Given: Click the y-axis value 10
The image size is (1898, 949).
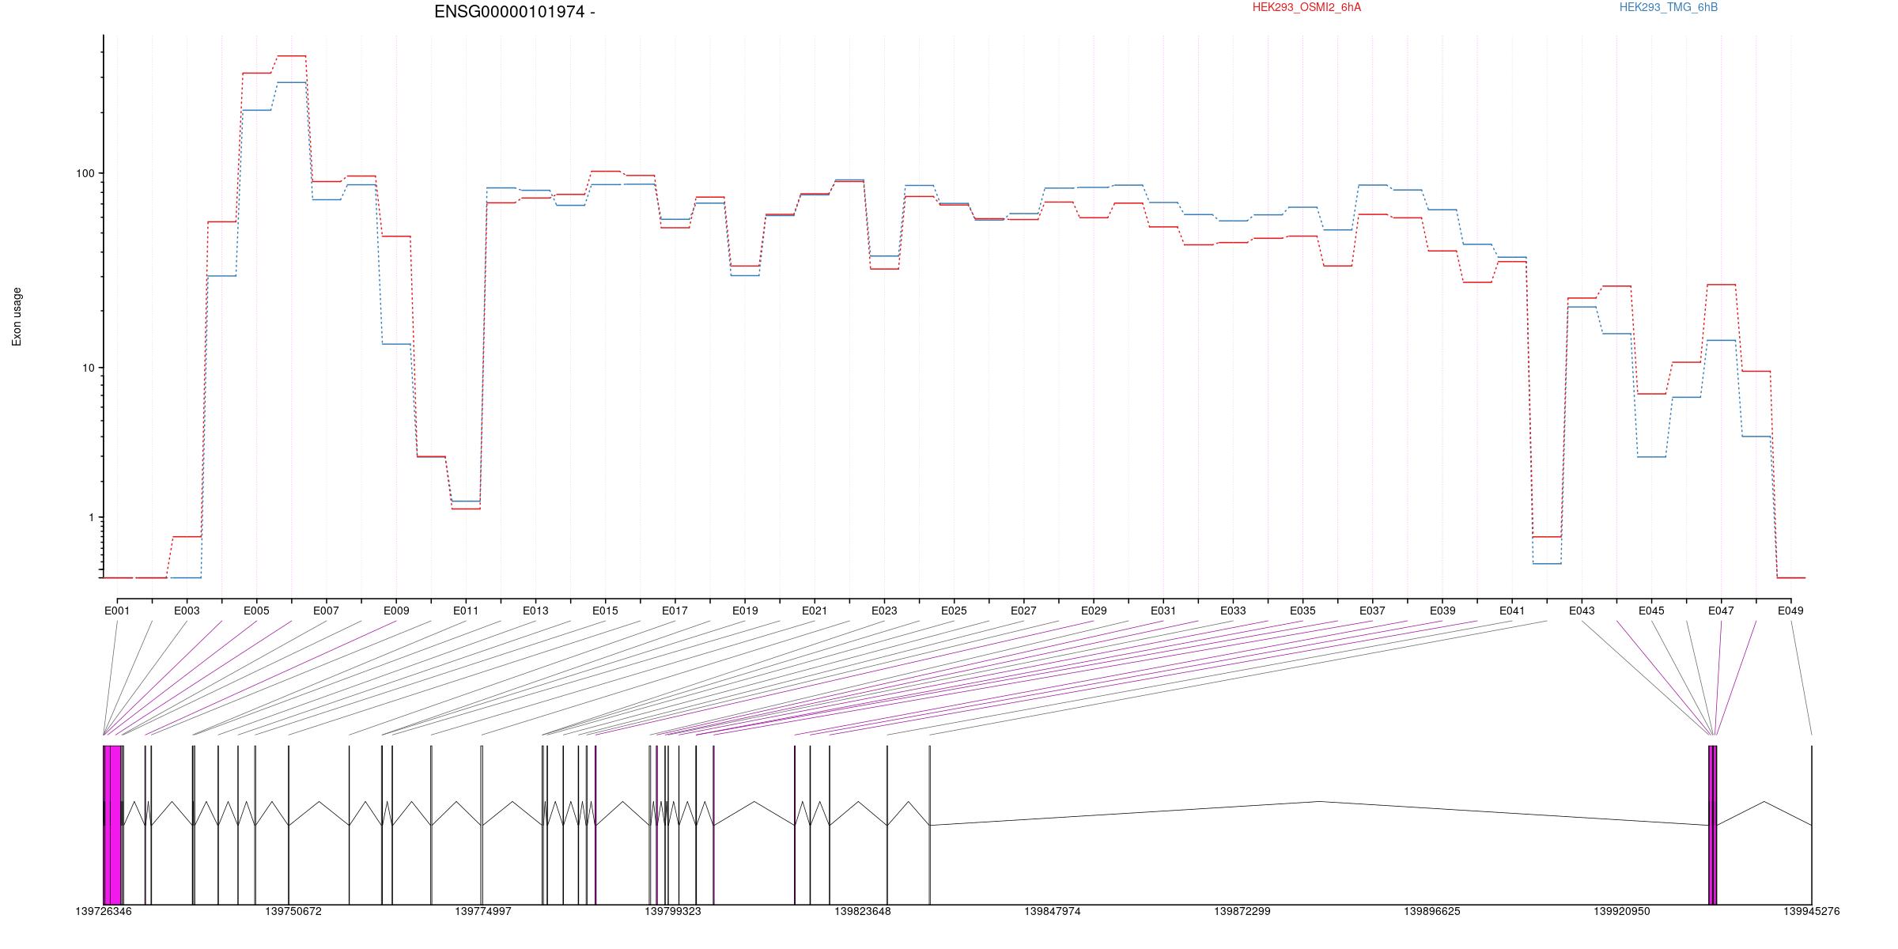Looking at the screenshot, I should (88, 368).
